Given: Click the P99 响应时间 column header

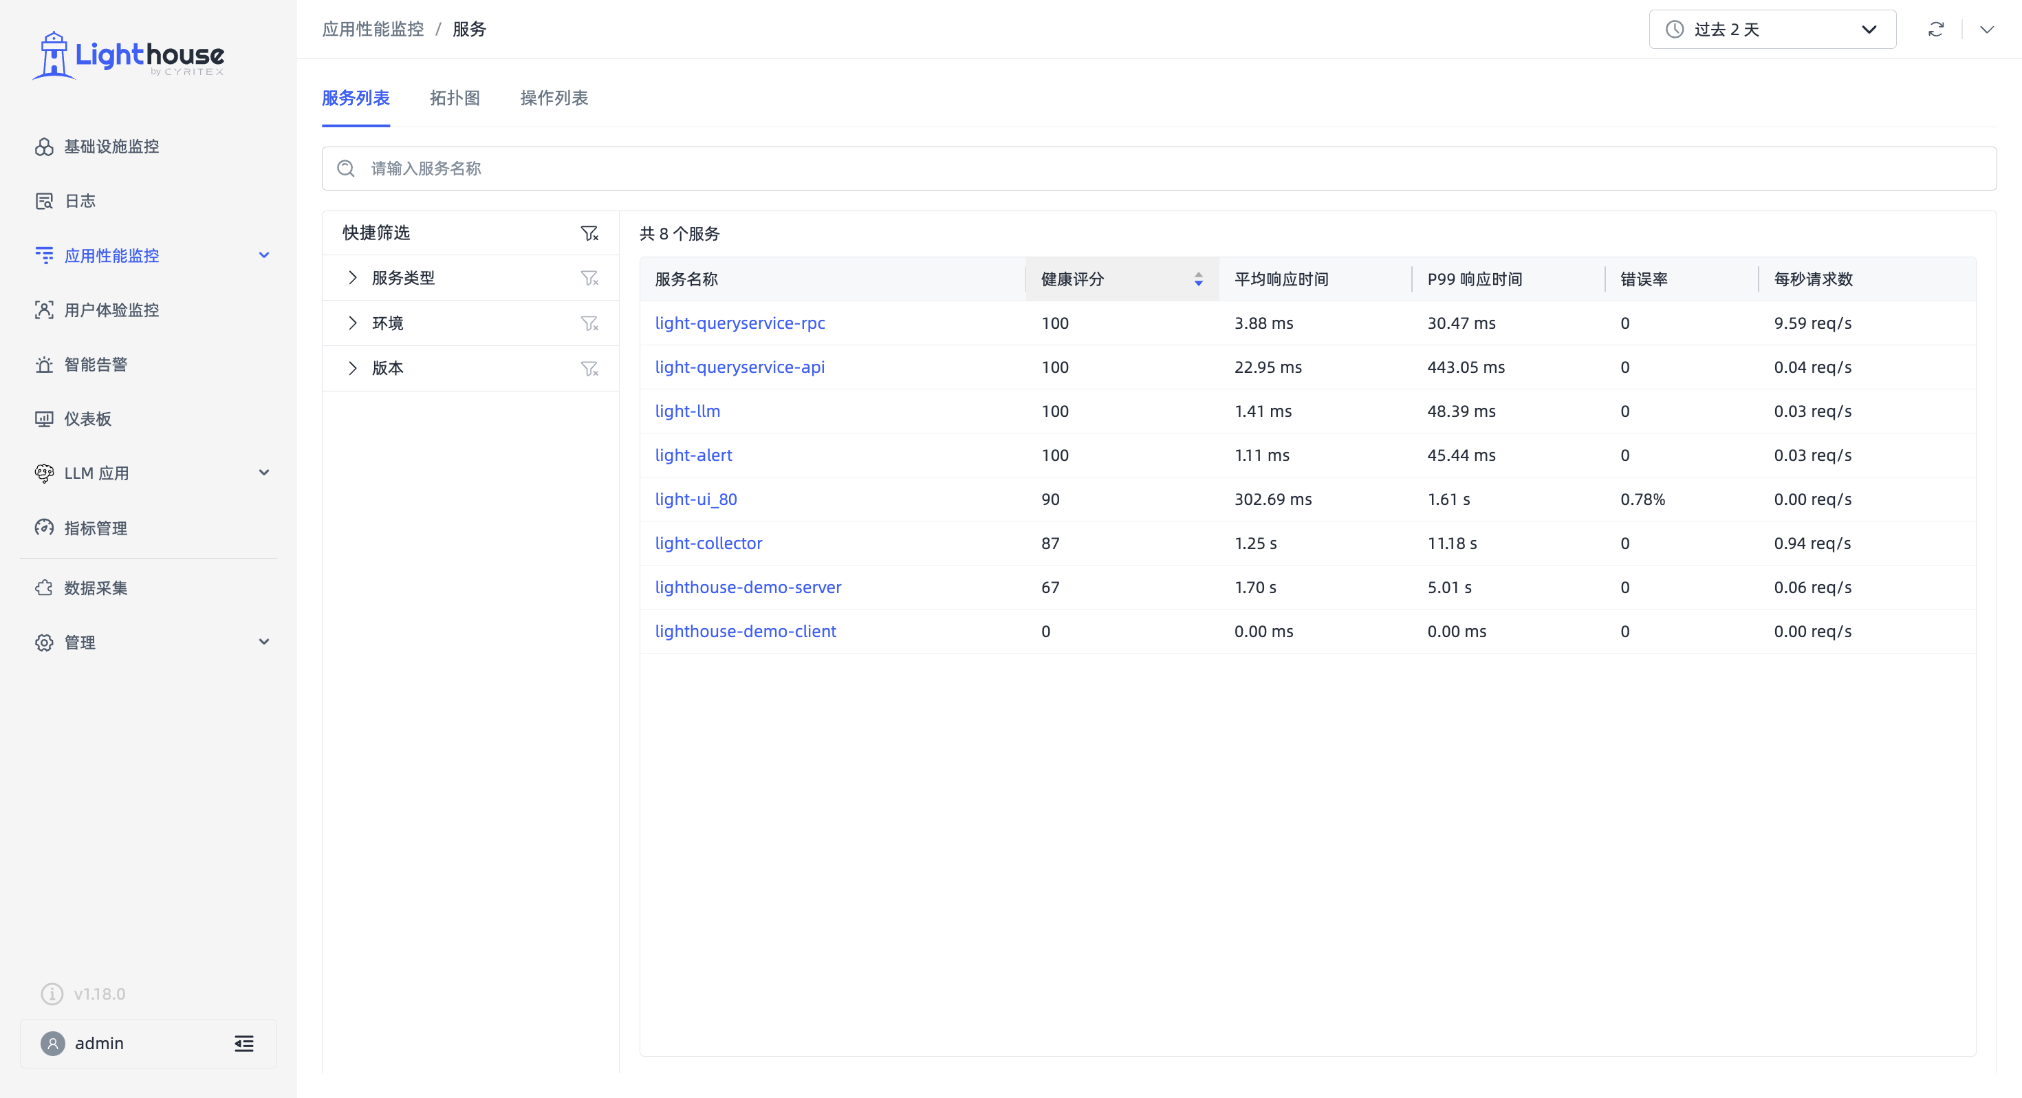Looking at the screenshot, I should [x=1474, y=279].
